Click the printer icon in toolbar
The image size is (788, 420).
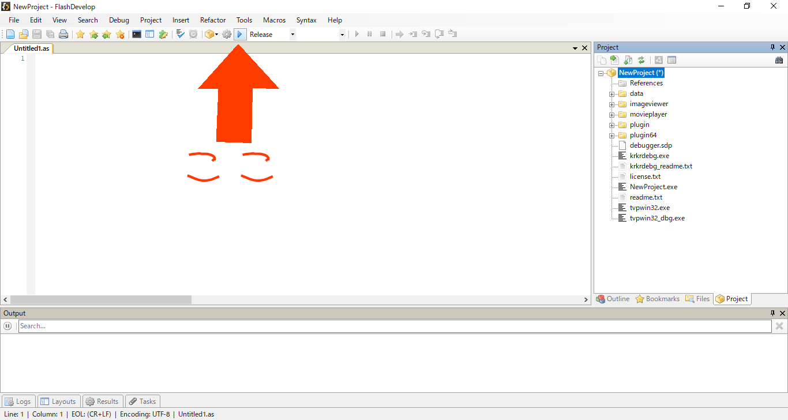63,35
